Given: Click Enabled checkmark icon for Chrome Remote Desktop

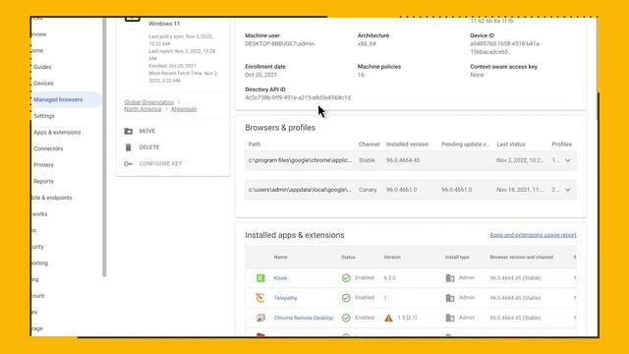Looking at the screenshot, I should 346,318.
